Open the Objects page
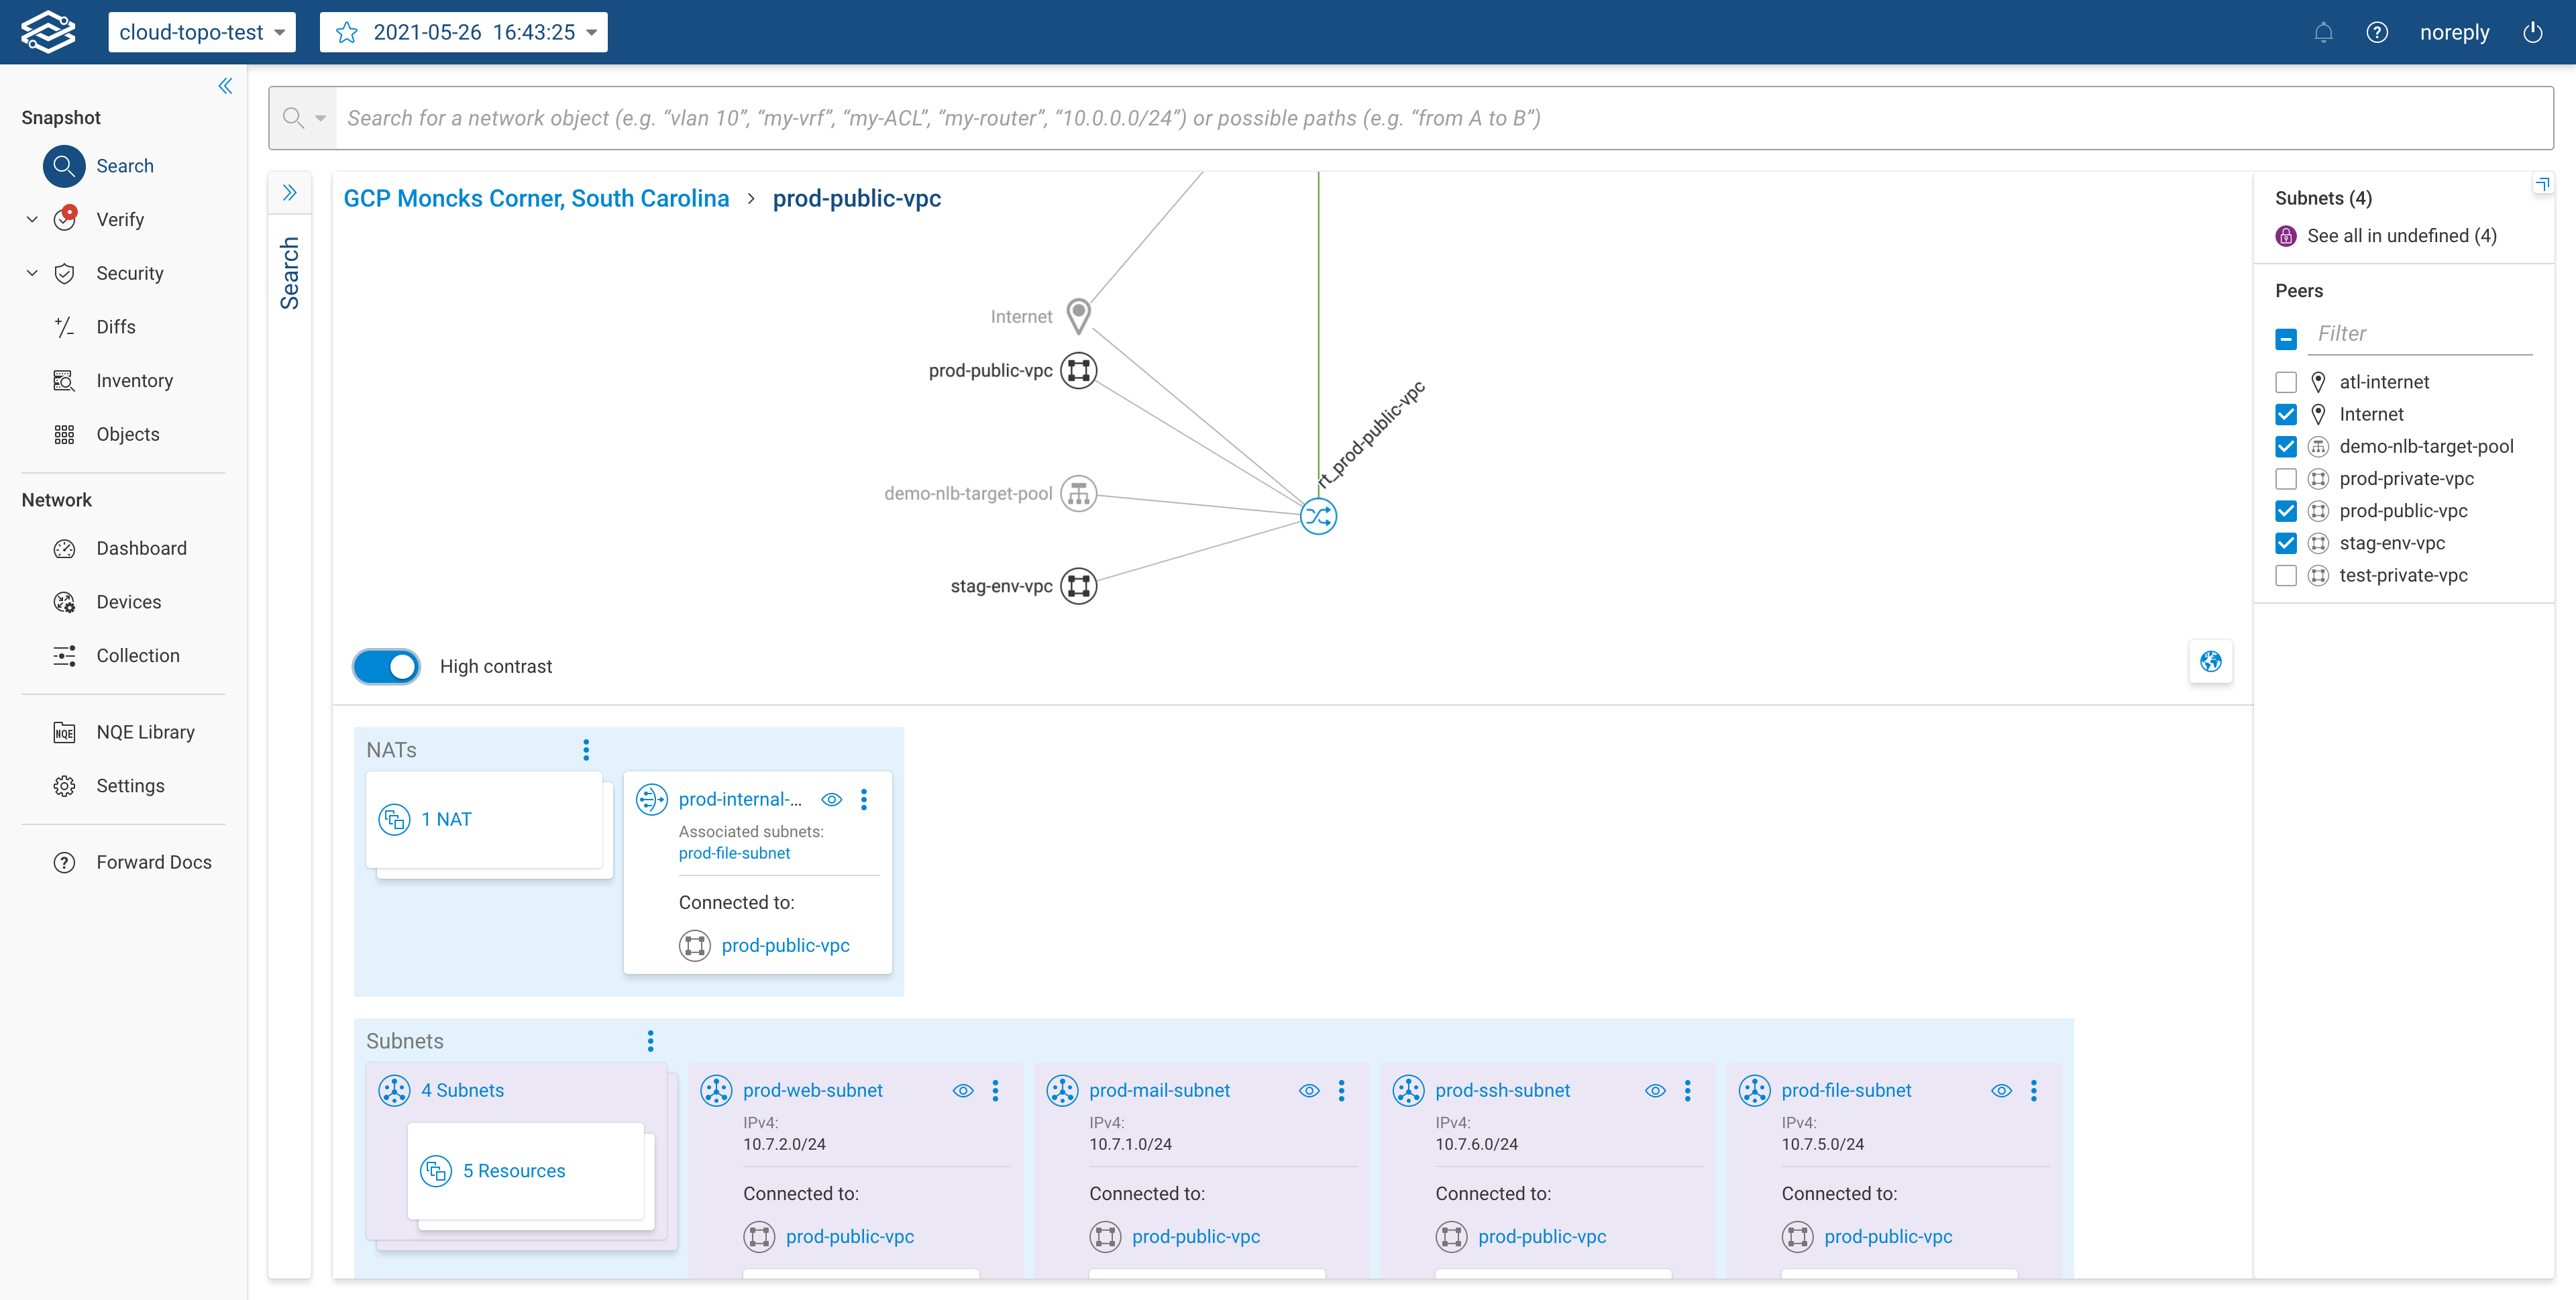This screenshot has height=1300, width=2576. click(x=128, y=434)
